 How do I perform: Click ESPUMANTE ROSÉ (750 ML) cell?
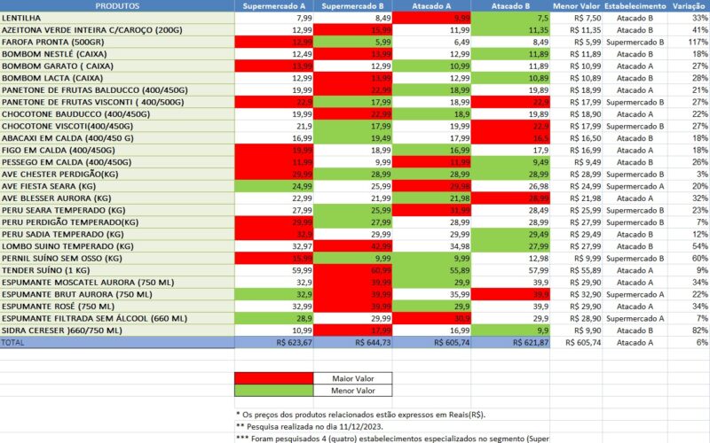117,307
